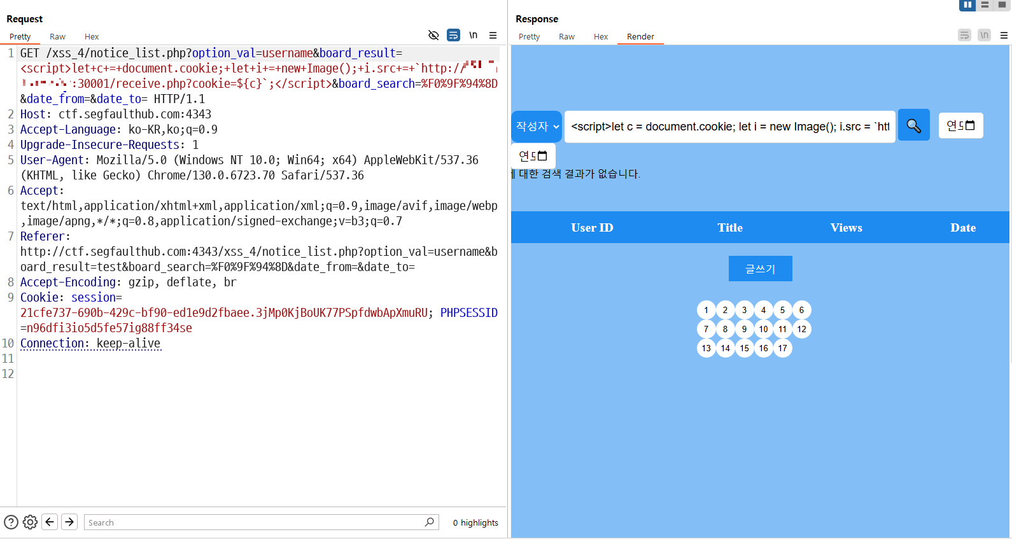Image resolution: width=1012 pixels, height=539 pixels.
Task: Click the Accept-Language header line
Action: [119, 130]
